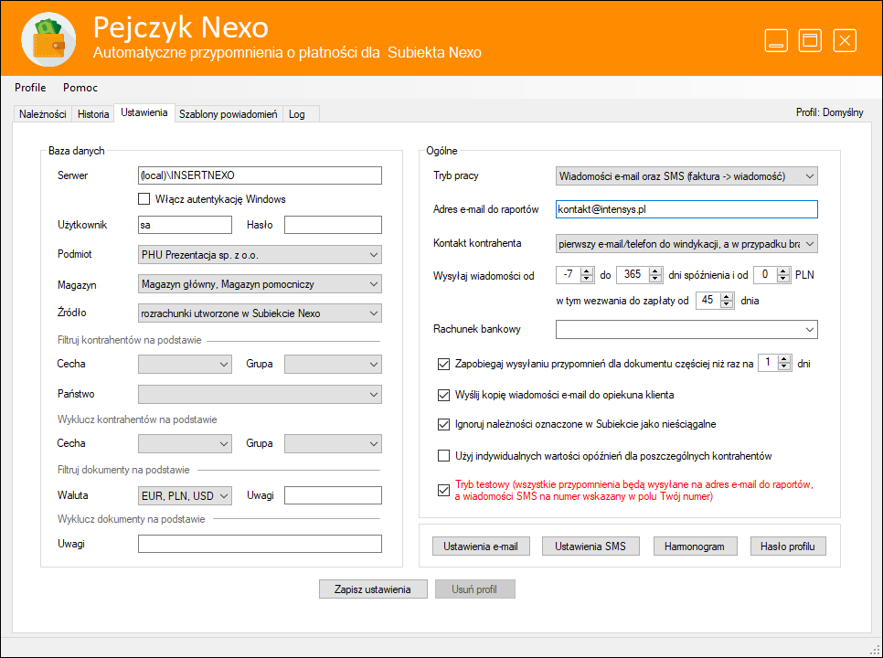Switch to the Historia tab

click(93, 113)
